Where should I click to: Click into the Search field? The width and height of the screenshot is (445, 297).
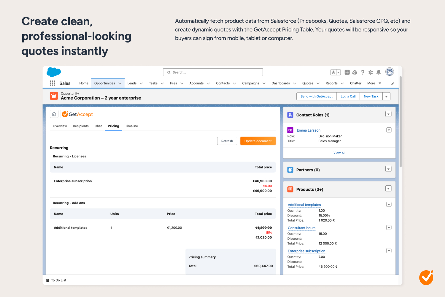(213, 72)
